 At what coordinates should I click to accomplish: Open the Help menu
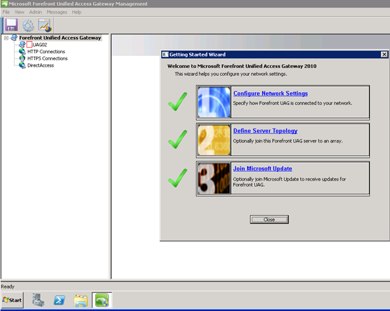(76, 12)
